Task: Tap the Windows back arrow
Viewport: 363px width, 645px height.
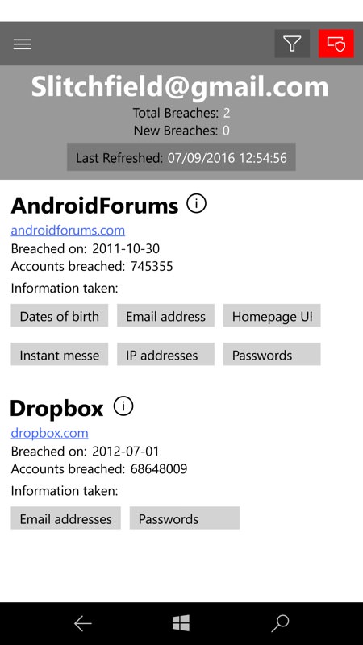Action: (x=82, y=623)
